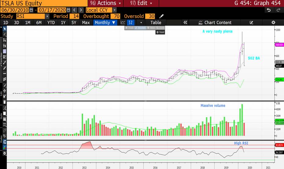Screen dimensions: 284x169
Task: Click the RGB color circles mode icon
Action: pyautogui.click(x=5, y=147)
